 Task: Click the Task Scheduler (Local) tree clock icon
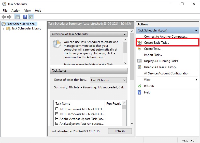point(4,24)
